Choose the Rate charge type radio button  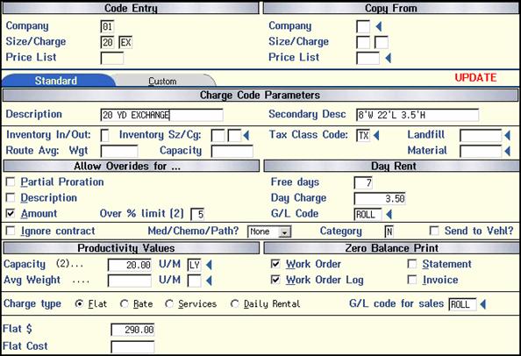(125, 303)
